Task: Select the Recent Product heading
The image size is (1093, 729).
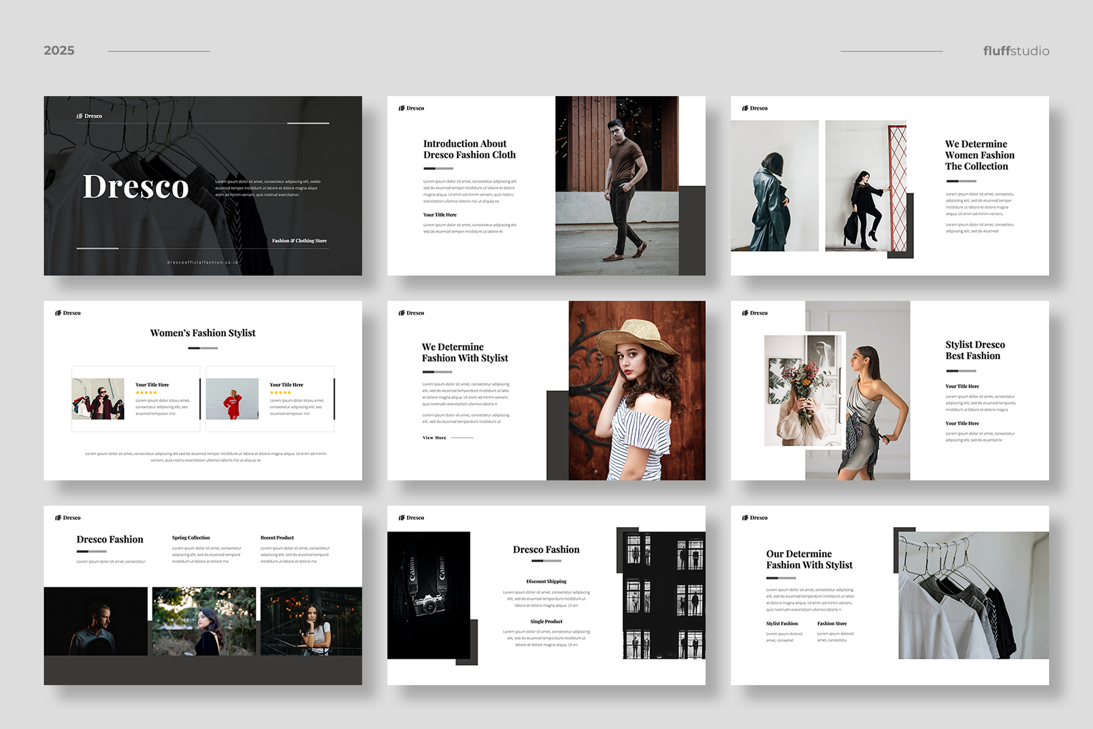Action: coord(277,538)
